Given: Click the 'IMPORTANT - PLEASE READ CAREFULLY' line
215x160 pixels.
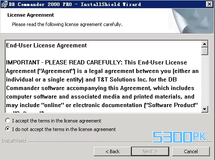Looking at the screenshot, I should pyautogui.click(x=96, y=62).
